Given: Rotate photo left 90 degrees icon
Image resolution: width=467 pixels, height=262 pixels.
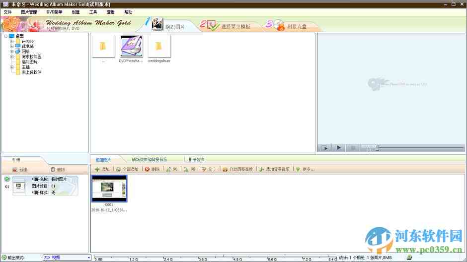Looking at the screenshot, I should [x=168, y=169].
